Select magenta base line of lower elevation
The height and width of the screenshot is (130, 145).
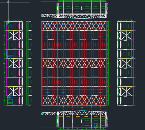coord(82,128)
